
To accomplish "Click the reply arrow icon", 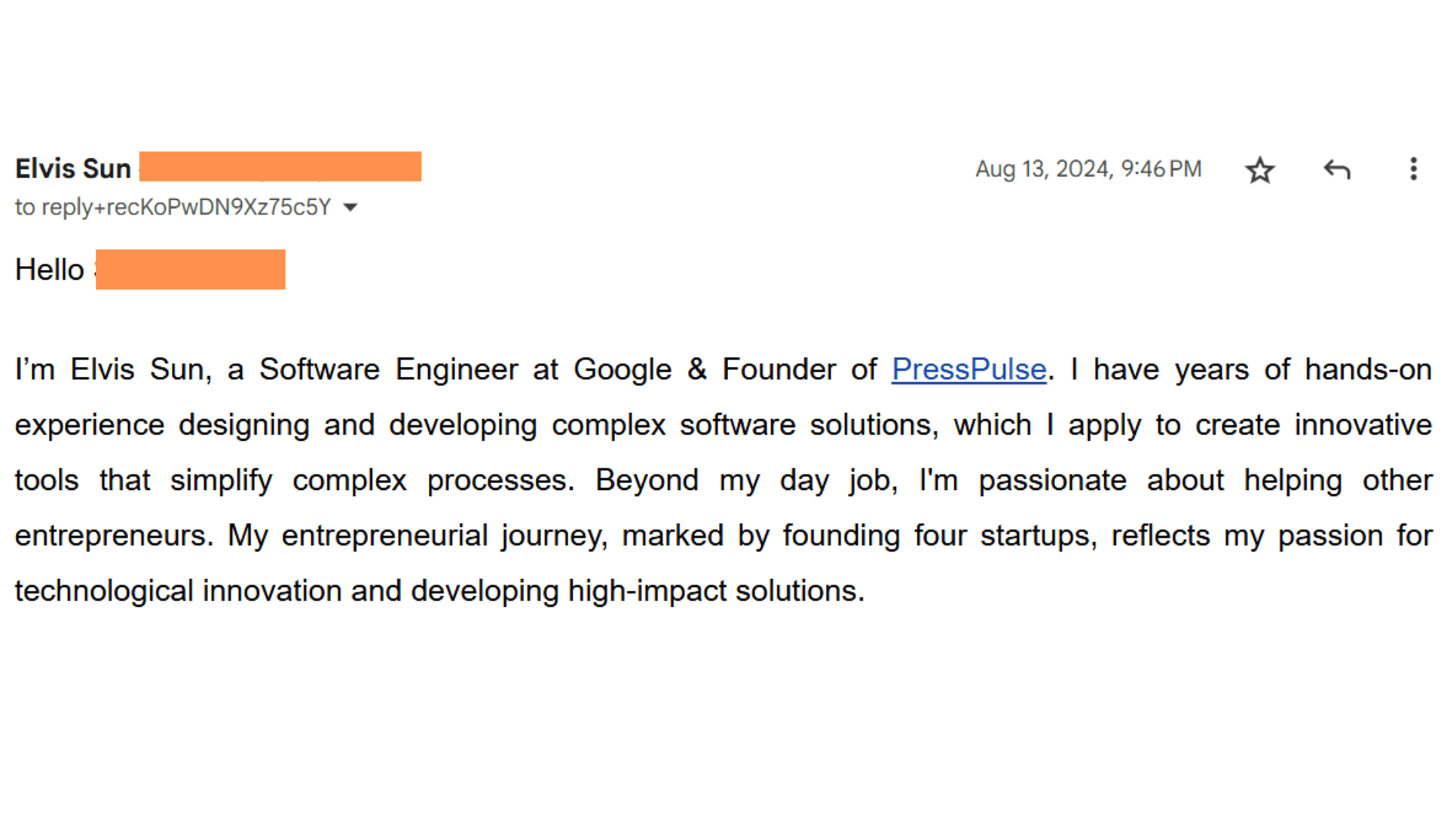I will (x=1337, y=170).
